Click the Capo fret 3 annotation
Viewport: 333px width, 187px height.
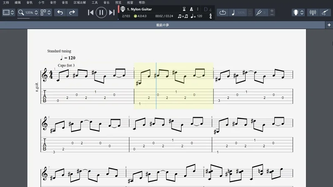(66, 66)
